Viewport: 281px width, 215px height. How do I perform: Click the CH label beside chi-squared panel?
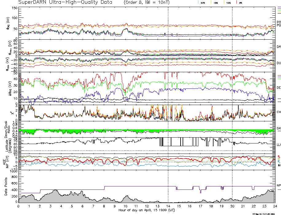click(279, 112)
